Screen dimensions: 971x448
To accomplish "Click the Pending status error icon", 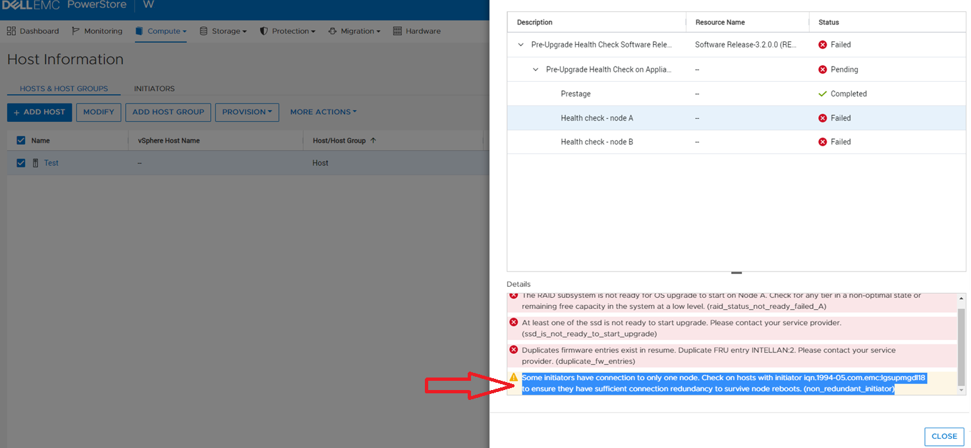I will click(x=822, y=69).
